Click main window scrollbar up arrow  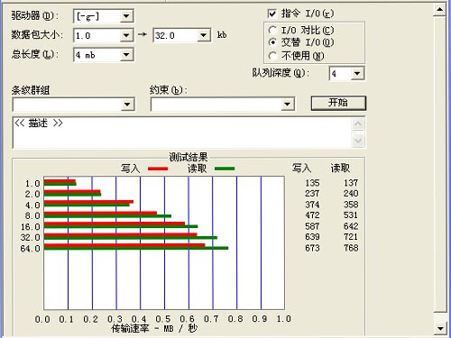pyautogui.click(x=440, y=10)
